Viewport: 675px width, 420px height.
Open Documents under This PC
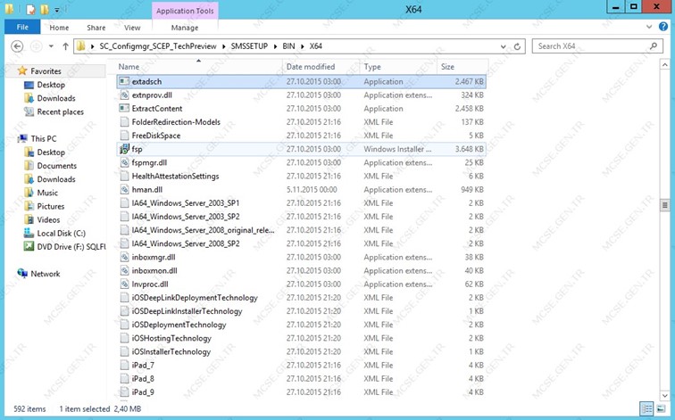click(57, 166)
